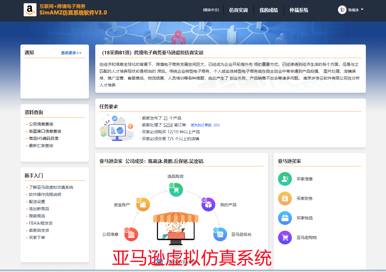Click the task dashboard illustration
Viewport: 386px width, 272px height.
coord(117,128)
